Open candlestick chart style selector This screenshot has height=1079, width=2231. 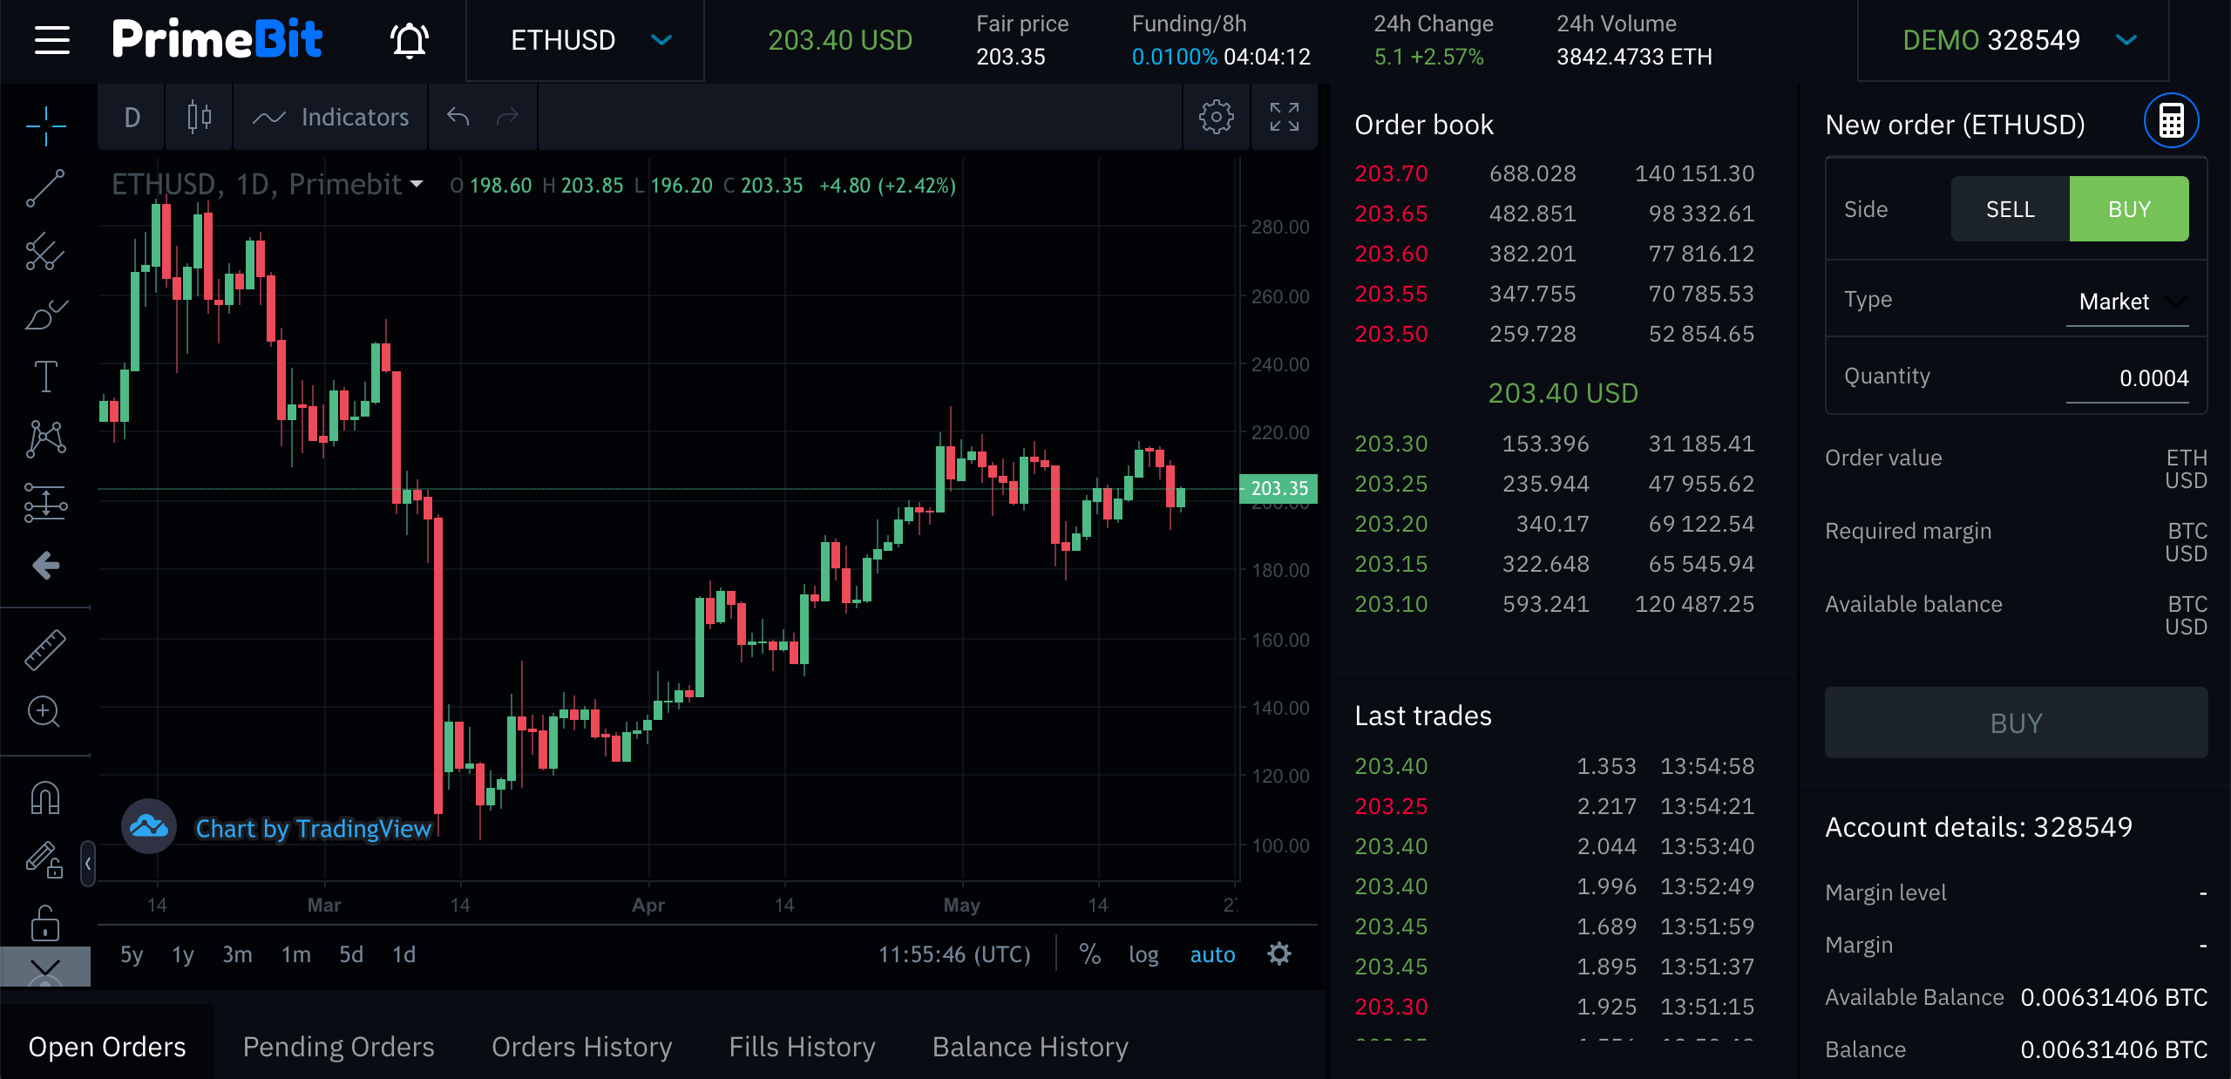[x=199, y=117]
